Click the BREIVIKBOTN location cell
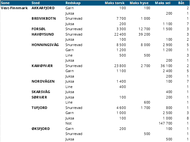This screenshot has height=142, width=190. (x=44, y=18)
